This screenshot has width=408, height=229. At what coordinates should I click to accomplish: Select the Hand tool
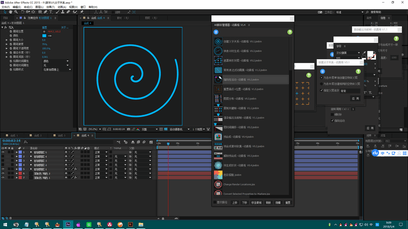point(10,12)
